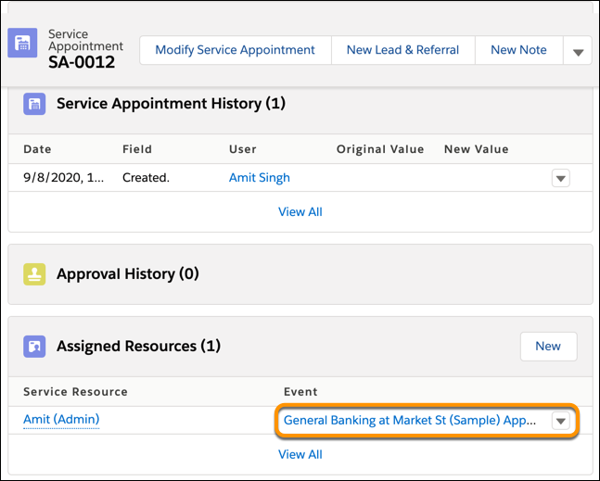Create a New Note
600x481 pixels.
(518, 50)
